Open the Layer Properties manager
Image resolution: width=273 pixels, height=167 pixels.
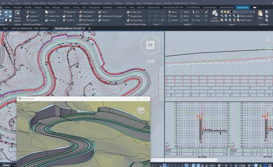[215, 16]
